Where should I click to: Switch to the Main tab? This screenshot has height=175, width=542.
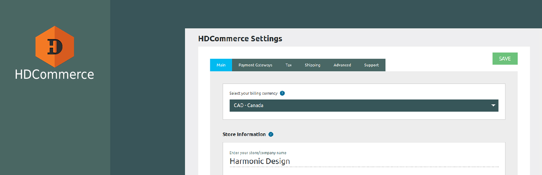pos(221,65)
